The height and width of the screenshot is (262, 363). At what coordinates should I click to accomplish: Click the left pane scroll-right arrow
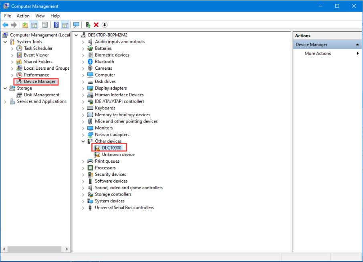[x=67, y=249]
